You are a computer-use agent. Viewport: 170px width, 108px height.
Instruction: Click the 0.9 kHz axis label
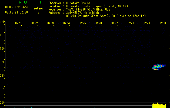pos(2,62)
